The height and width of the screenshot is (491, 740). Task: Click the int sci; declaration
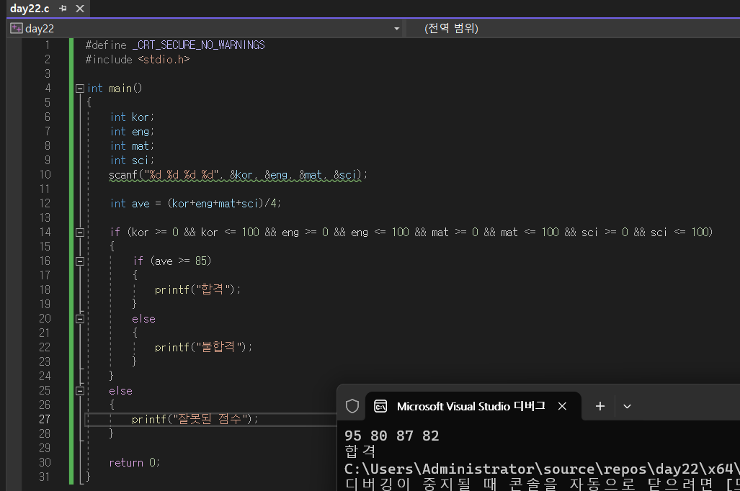(x=132, y=161)
